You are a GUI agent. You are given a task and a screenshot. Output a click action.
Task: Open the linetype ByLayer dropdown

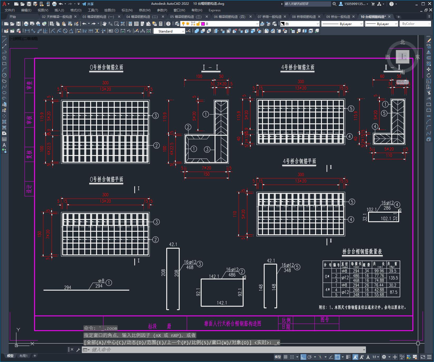[x=342, y=24]
